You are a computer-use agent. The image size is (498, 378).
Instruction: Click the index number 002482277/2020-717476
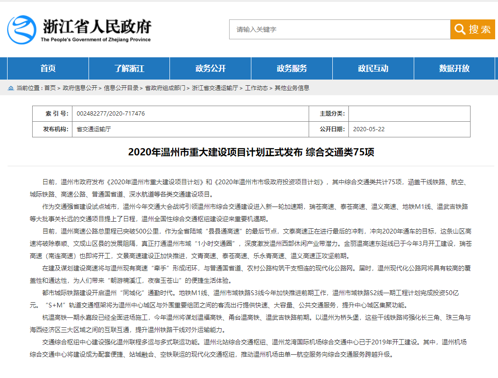point(111,114)
